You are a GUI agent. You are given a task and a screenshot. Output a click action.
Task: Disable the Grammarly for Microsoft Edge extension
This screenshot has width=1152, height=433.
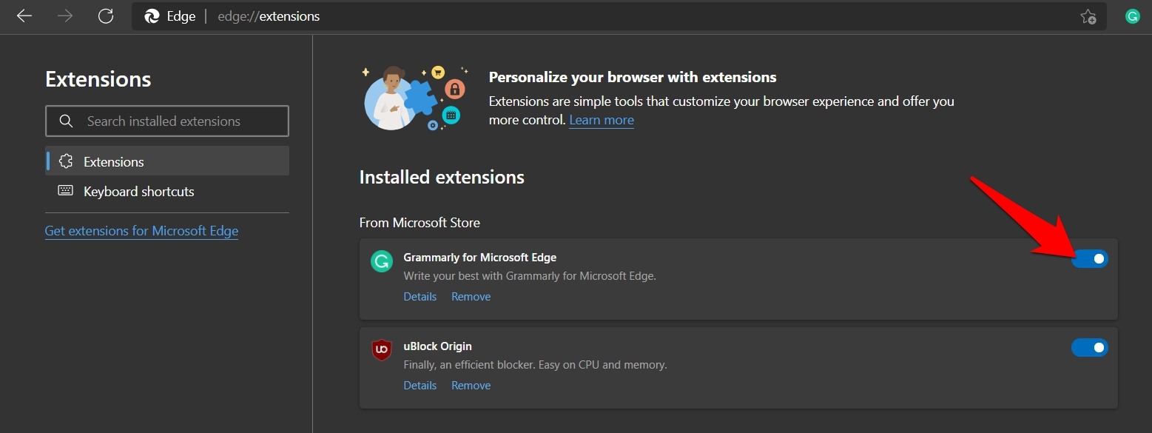(1089, 258)
